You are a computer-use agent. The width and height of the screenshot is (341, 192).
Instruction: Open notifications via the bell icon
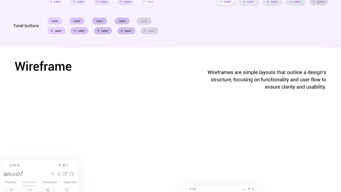[59, 174]
